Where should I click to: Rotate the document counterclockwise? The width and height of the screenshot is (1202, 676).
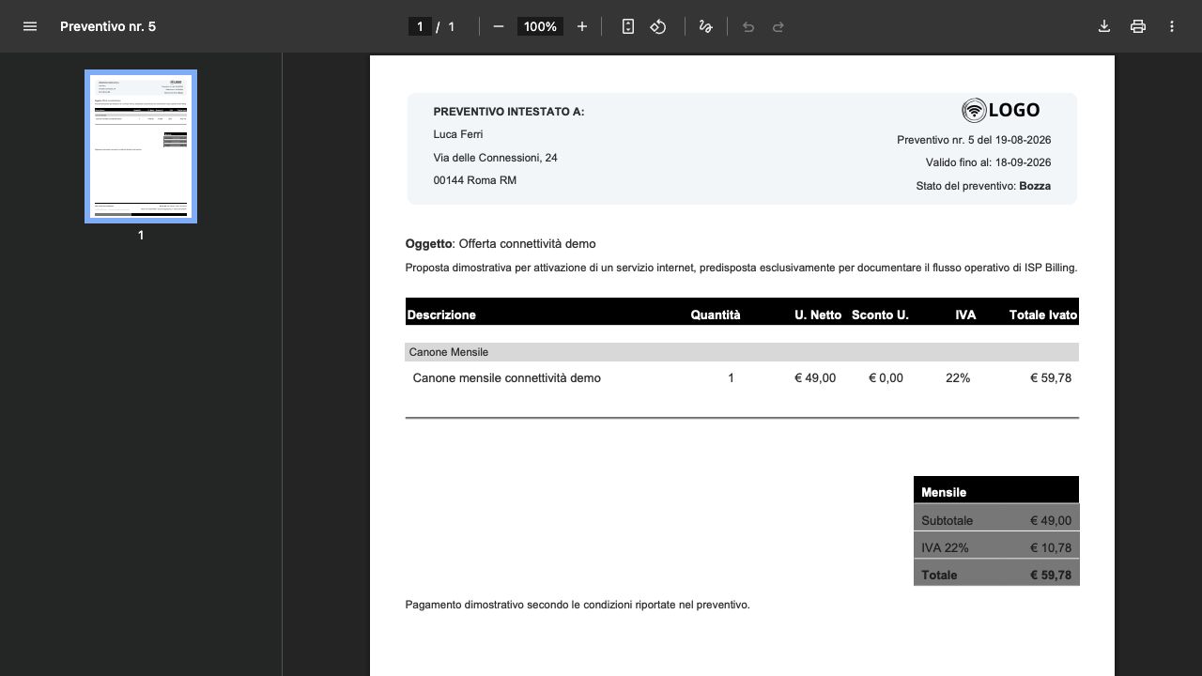pos(658,26)
